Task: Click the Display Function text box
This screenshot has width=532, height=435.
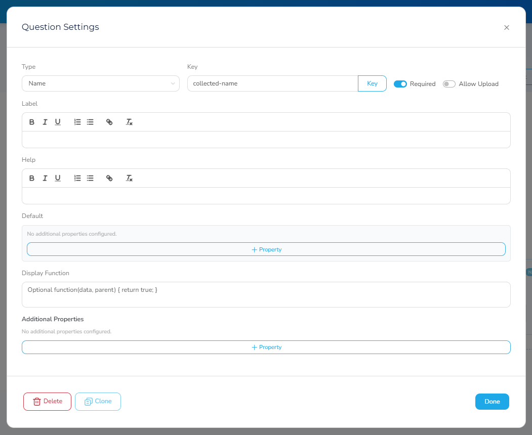Action: point(266,294)
